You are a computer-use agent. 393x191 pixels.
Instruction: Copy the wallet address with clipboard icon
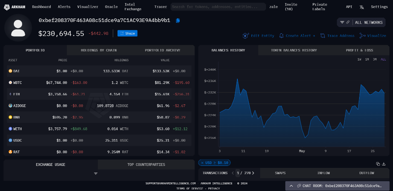pos(178,20)
